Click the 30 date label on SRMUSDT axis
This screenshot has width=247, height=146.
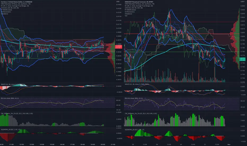pyautogui.click(x=181, y=144)
